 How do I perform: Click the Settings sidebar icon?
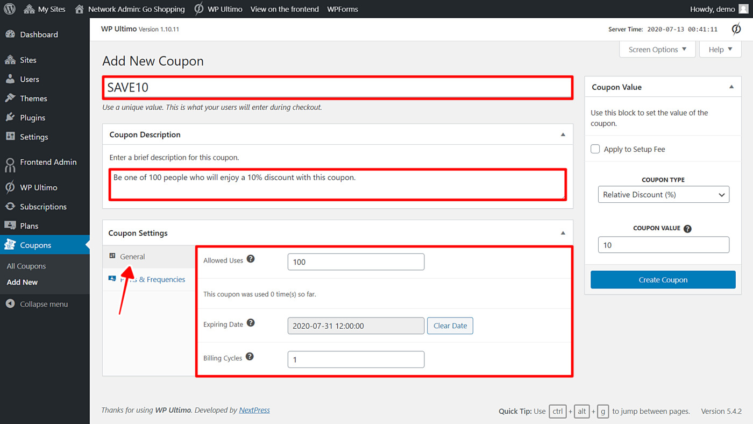(10, 137)
